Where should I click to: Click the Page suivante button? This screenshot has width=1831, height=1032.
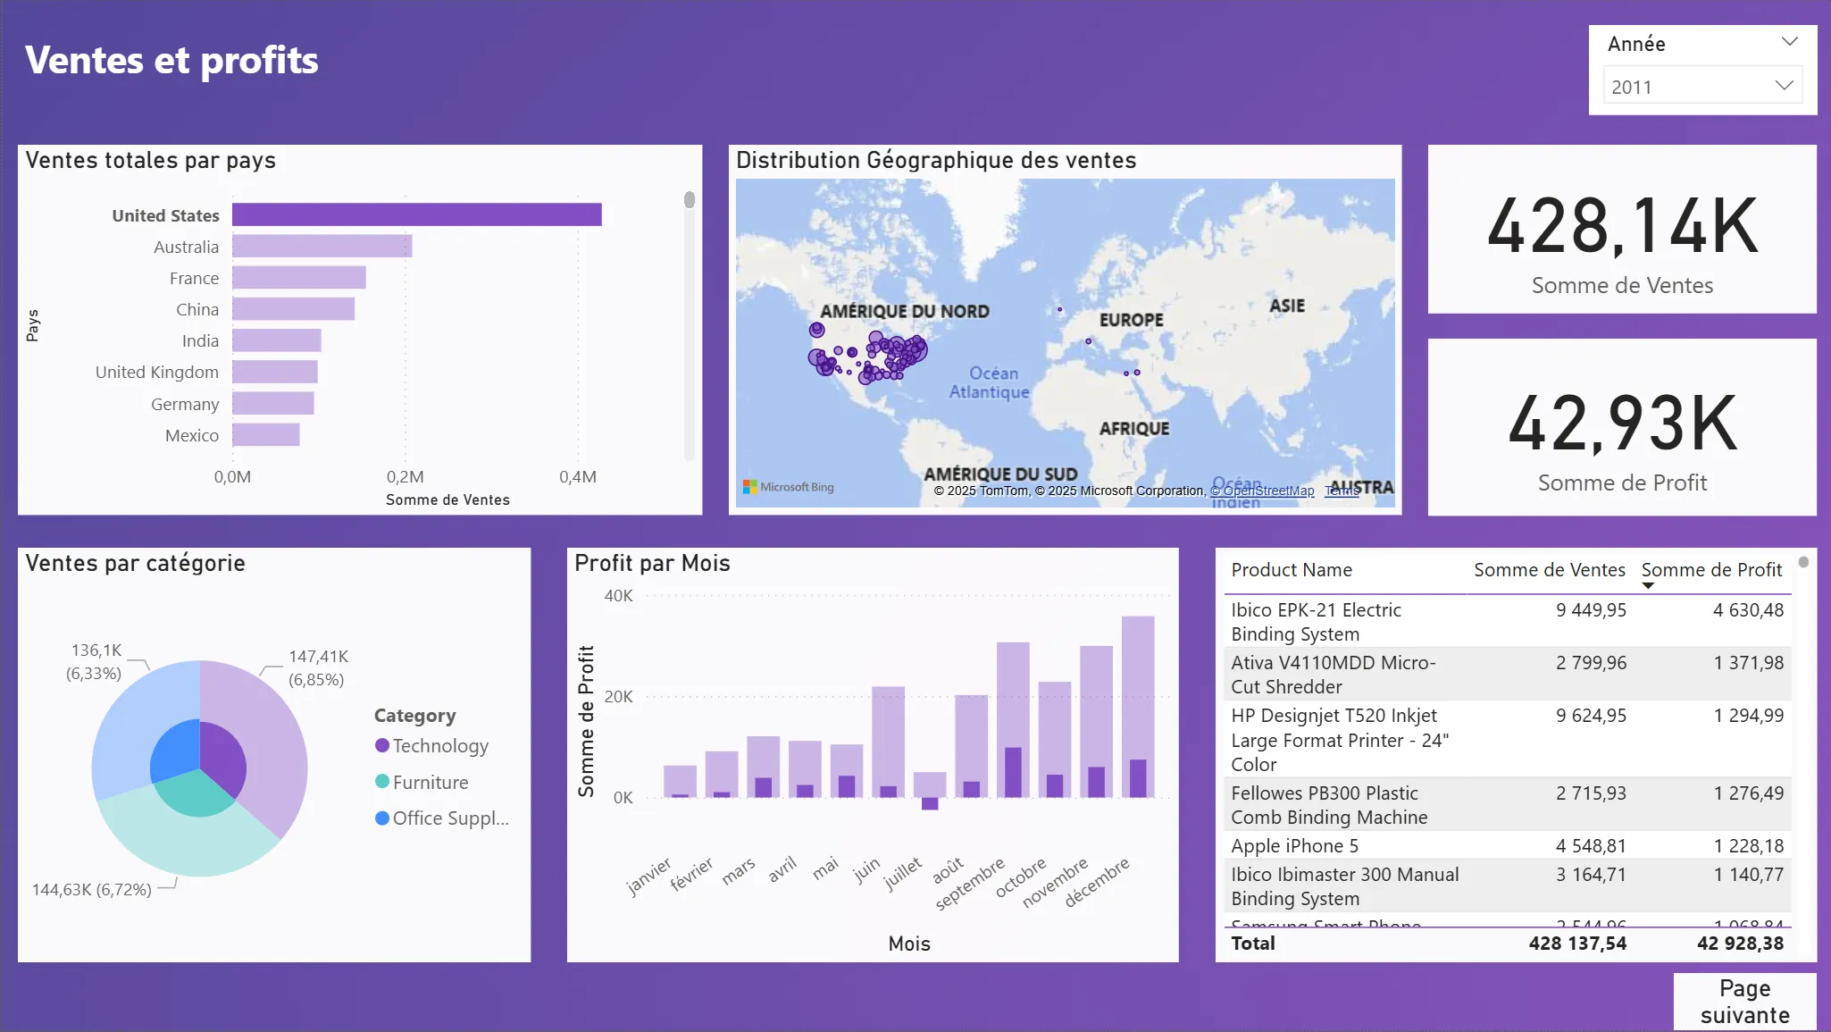pyautogui.click(x=1743, y=1001)
